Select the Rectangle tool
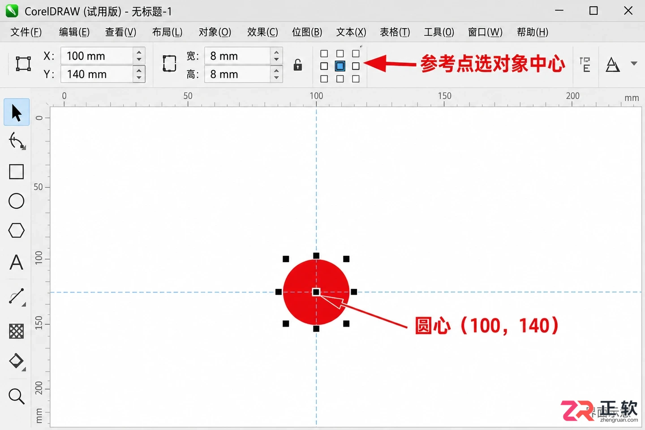Viewport: 645px width, 430px height. [x=17, y=172]
